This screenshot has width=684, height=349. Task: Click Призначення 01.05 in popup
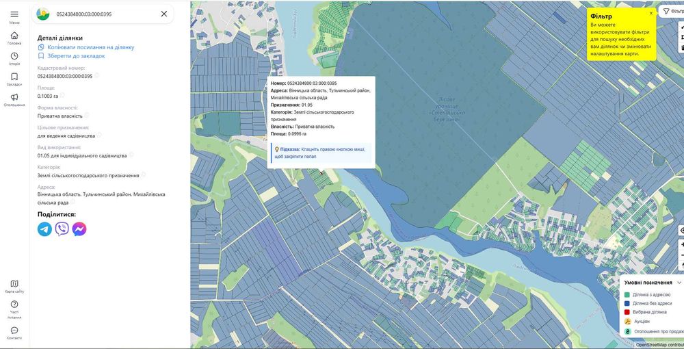click(x=291, y=105)
